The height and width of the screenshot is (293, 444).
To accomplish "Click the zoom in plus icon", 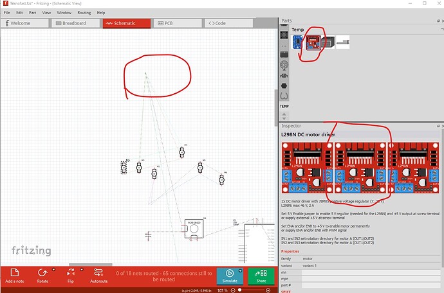I will click(x=268, y=290).
